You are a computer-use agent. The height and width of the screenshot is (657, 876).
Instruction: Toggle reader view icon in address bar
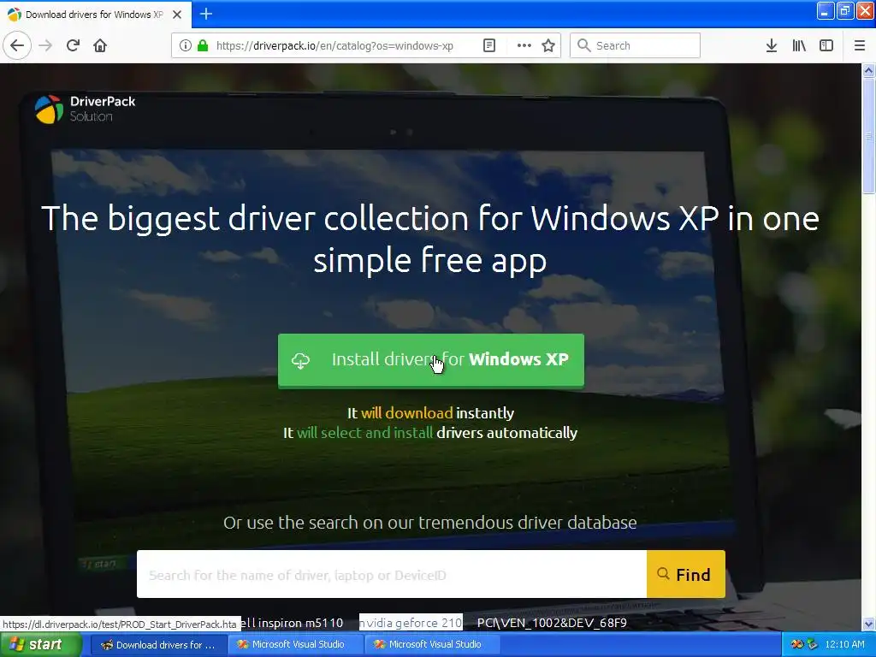coord(489,45)
